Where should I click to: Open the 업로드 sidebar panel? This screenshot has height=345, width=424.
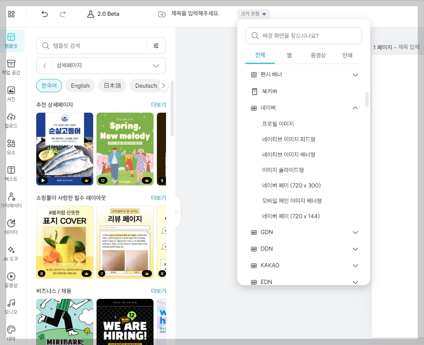coord(11,121)
